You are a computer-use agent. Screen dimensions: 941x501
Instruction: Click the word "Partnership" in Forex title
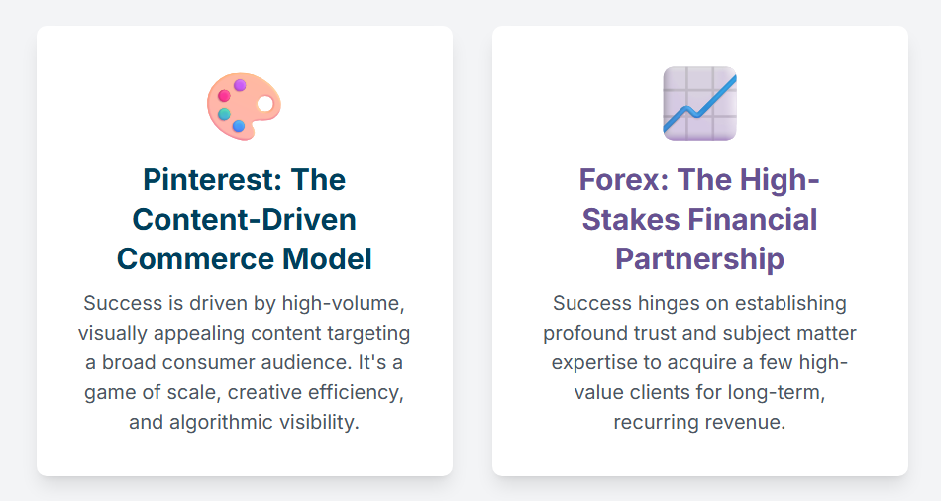(x=699, y=259)
